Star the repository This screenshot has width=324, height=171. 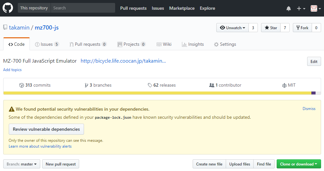[271, 28]
